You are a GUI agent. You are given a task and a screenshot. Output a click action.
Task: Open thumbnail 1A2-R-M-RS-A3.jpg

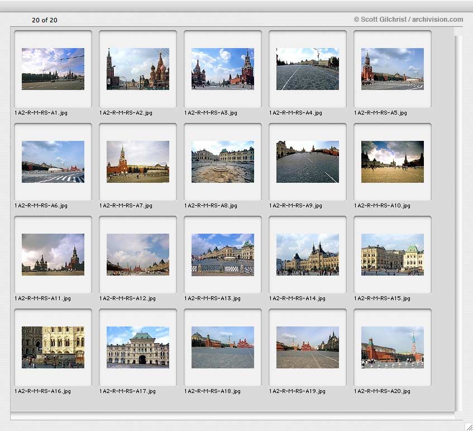(223, 69)
